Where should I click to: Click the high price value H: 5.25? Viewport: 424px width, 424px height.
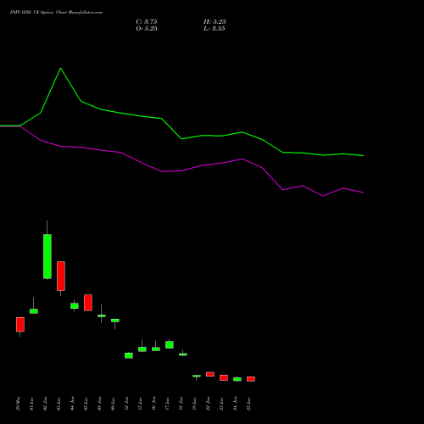pos(215,22)
